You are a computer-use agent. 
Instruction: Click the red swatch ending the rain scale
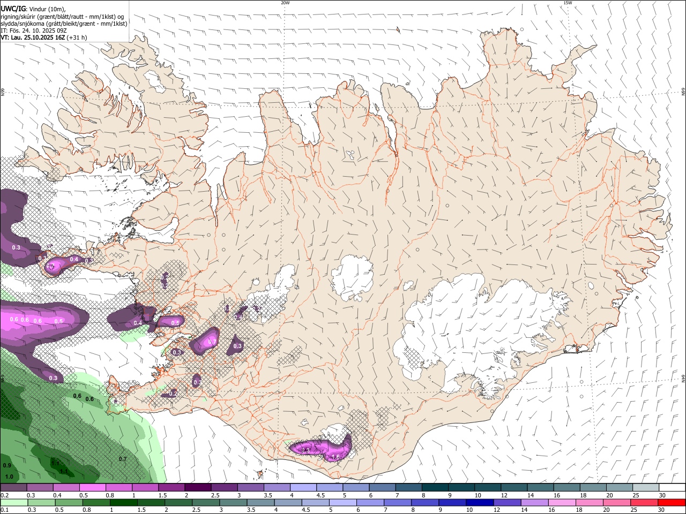point(672,502)
